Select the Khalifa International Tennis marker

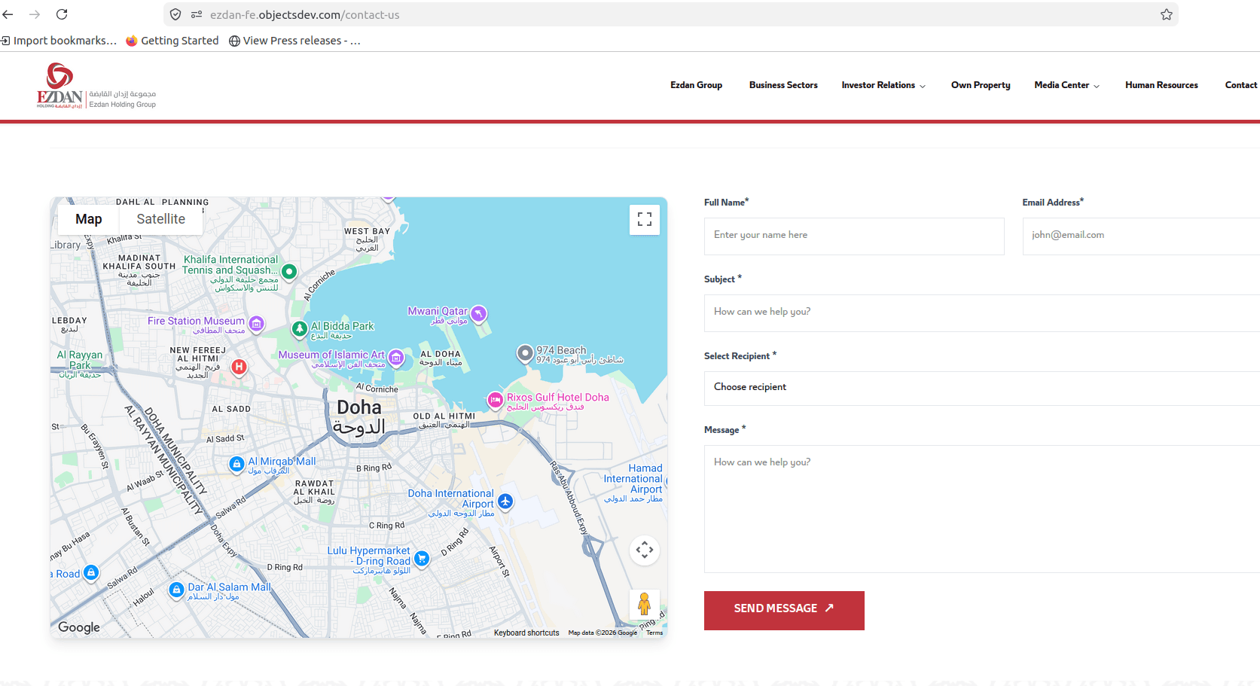click(x=289, y=271)
